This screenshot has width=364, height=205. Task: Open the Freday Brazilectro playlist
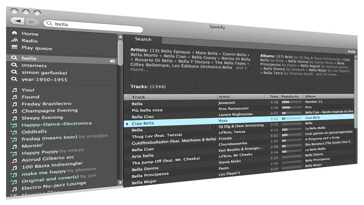[46, 104]
